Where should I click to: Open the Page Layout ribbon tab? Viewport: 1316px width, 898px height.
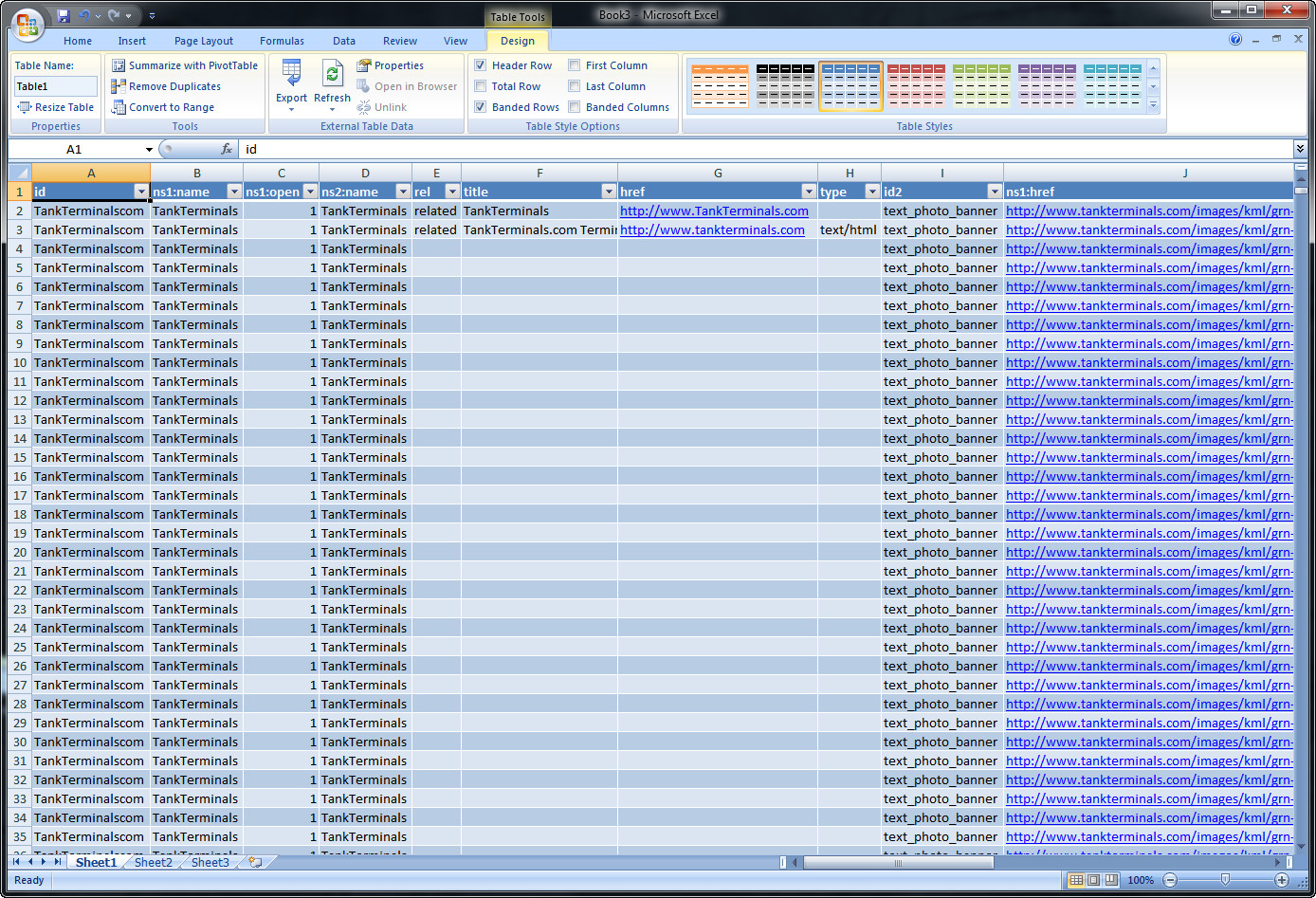pos(204,41)
